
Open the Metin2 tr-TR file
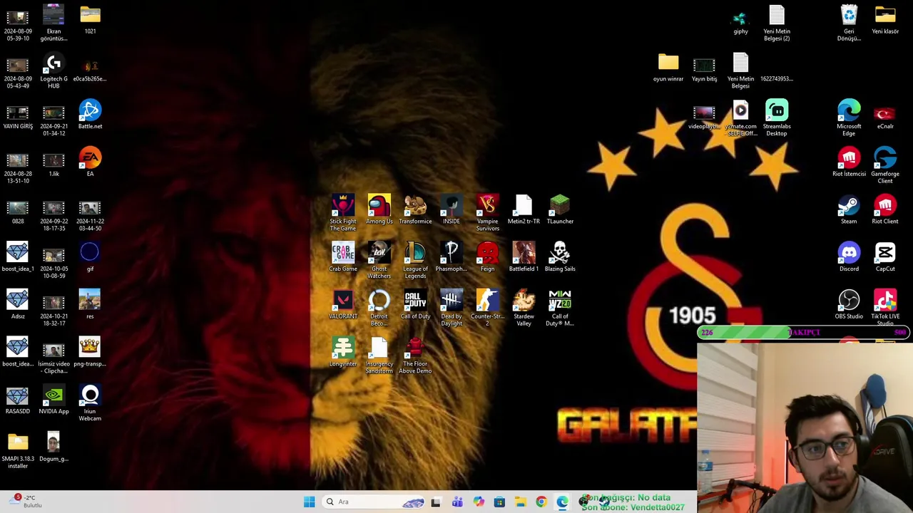tap(524, 209)
